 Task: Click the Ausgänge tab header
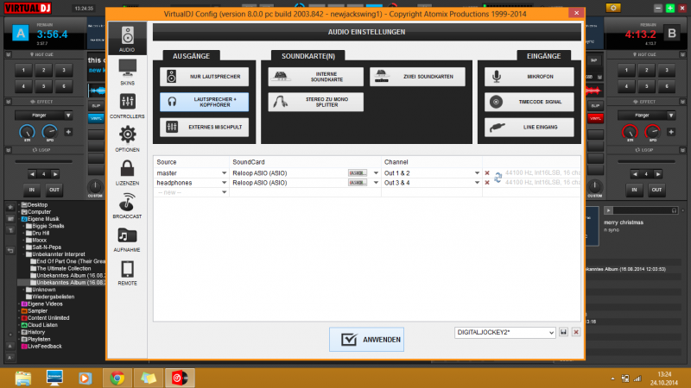click(x=191, y=56)
